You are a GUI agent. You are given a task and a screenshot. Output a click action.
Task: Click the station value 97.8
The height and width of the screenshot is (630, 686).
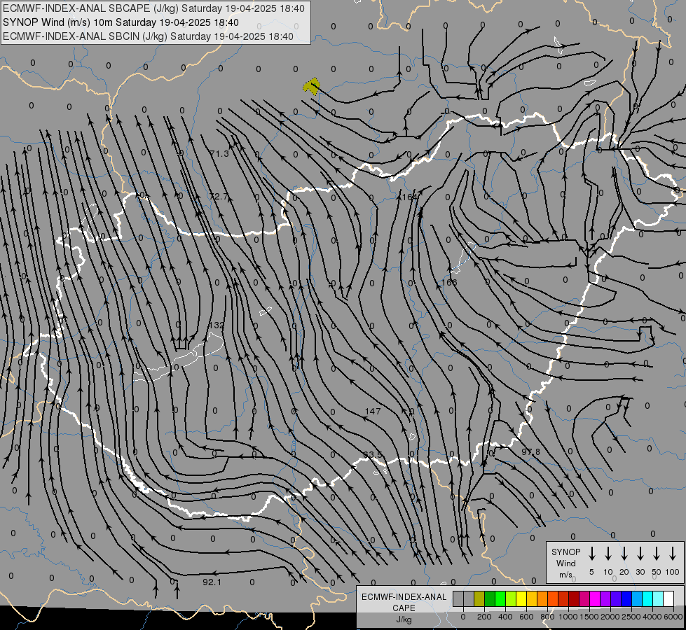click(x=530, y=451)
